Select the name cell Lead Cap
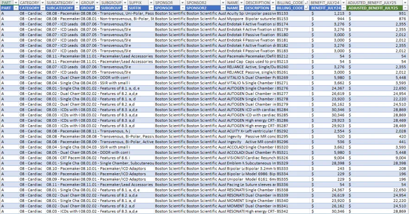Viewport: 409px width, 214px height. point(235,62)
